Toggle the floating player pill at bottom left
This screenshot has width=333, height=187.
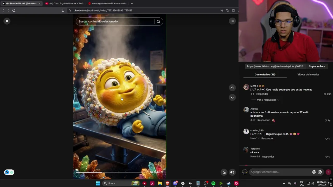click(x=9, y=172)
